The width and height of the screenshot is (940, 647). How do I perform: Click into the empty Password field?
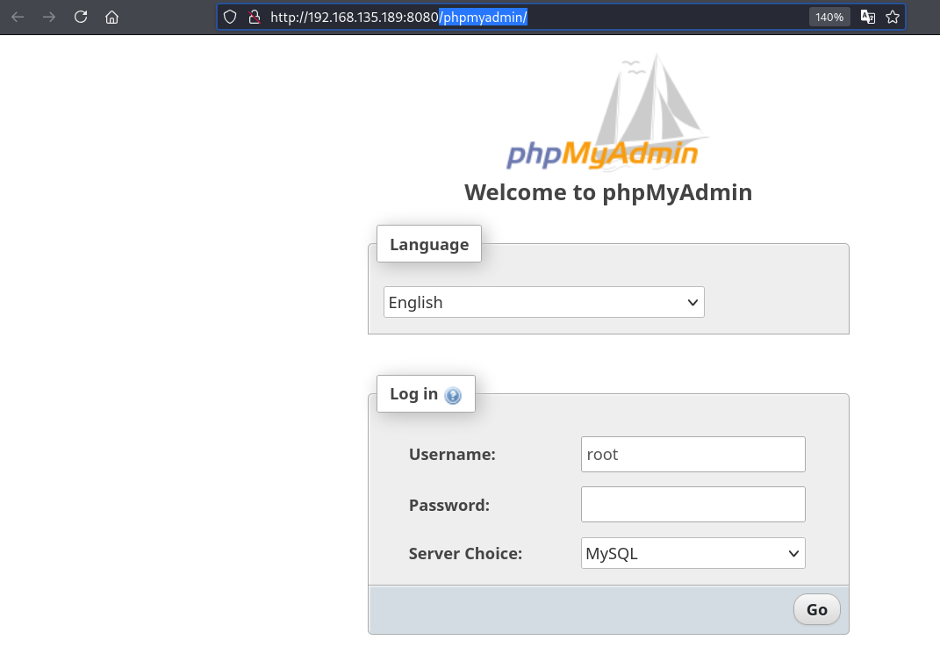(693, 504)
